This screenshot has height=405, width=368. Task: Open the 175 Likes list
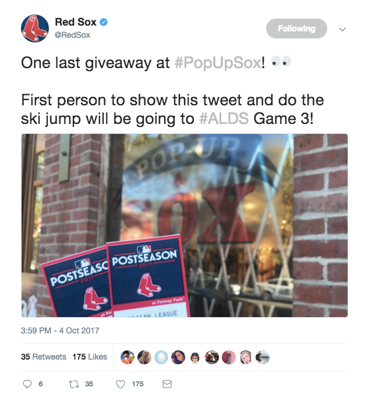coord(90,357)
